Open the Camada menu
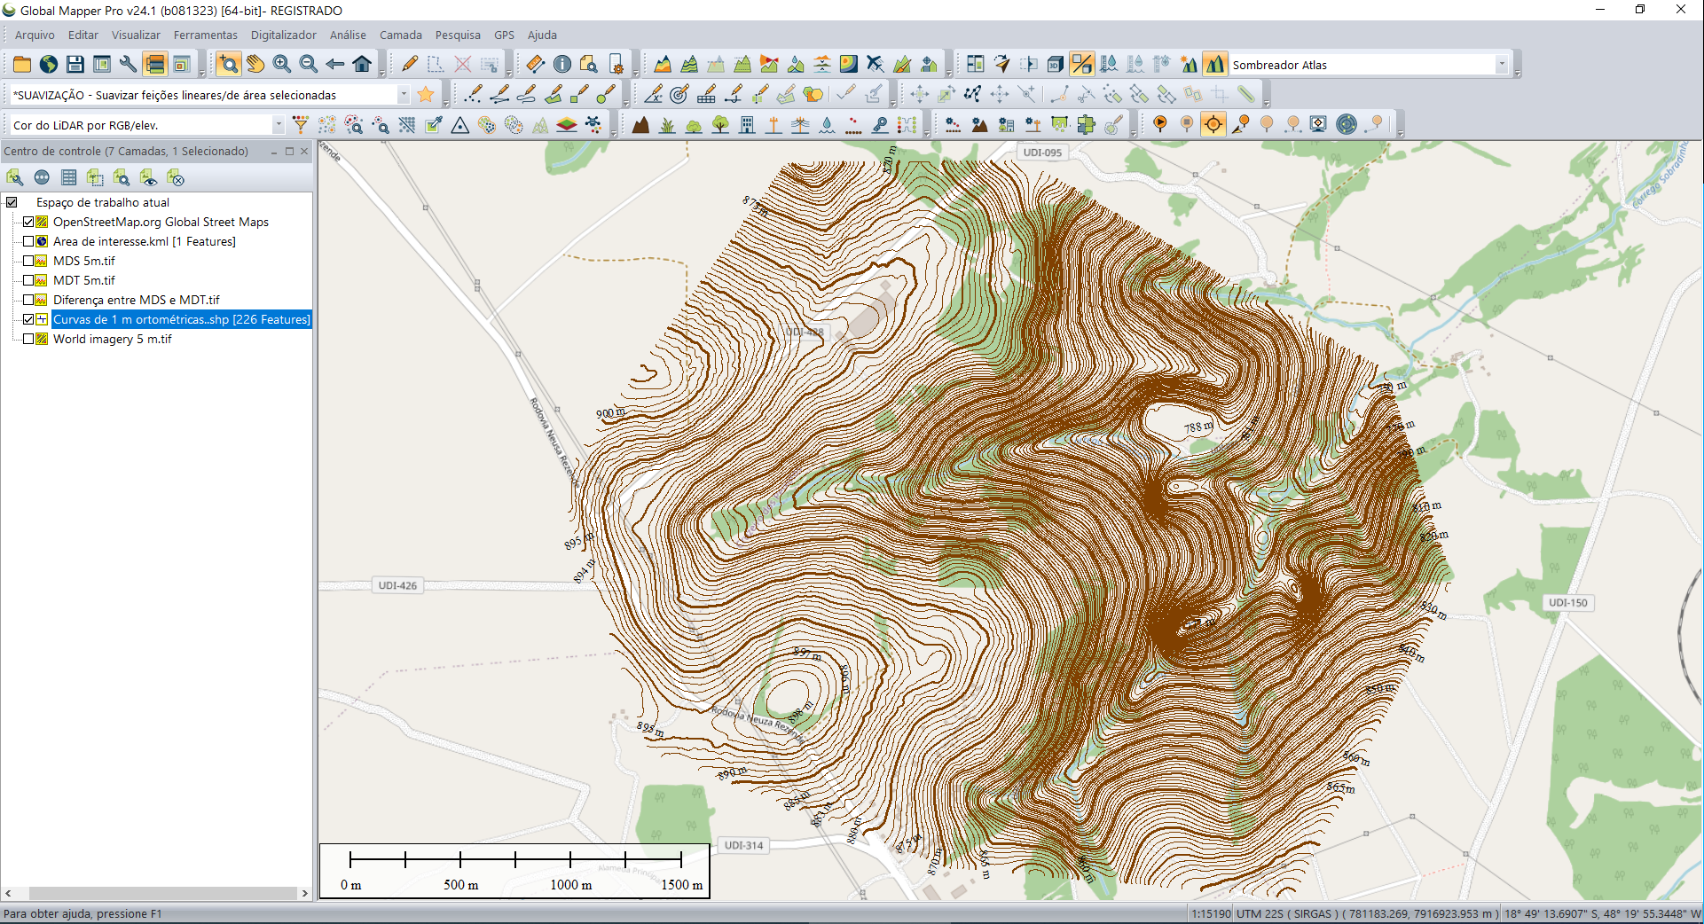1704x924 pixels. point(401,35)
